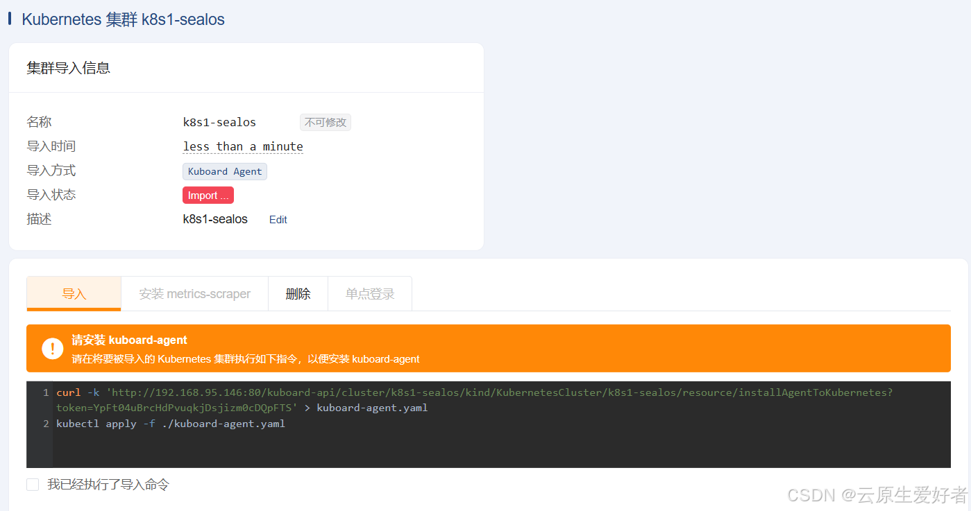971x511 pixels.
Task: Click the warning exclamation icon in orange banner
Action: pyautogui.click(x=53, y=349)
